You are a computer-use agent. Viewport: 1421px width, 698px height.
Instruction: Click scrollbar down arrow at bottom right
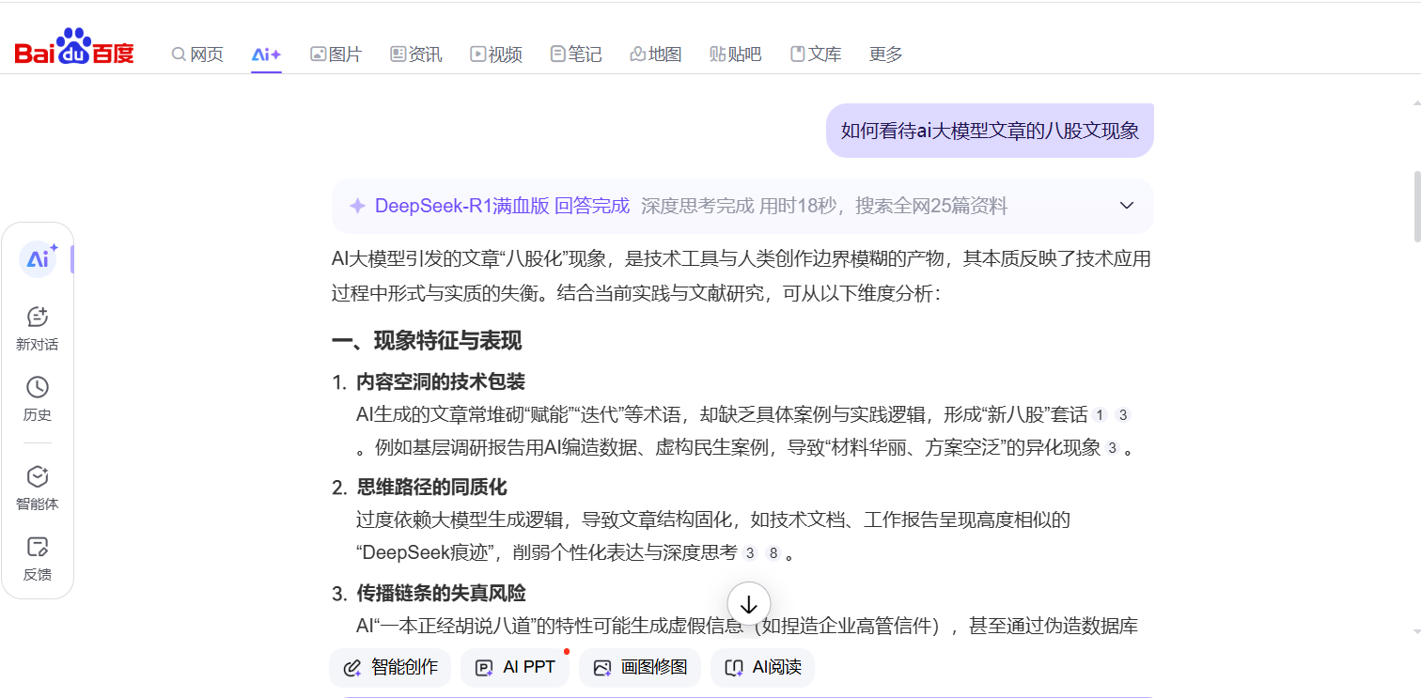point(1416,633)
